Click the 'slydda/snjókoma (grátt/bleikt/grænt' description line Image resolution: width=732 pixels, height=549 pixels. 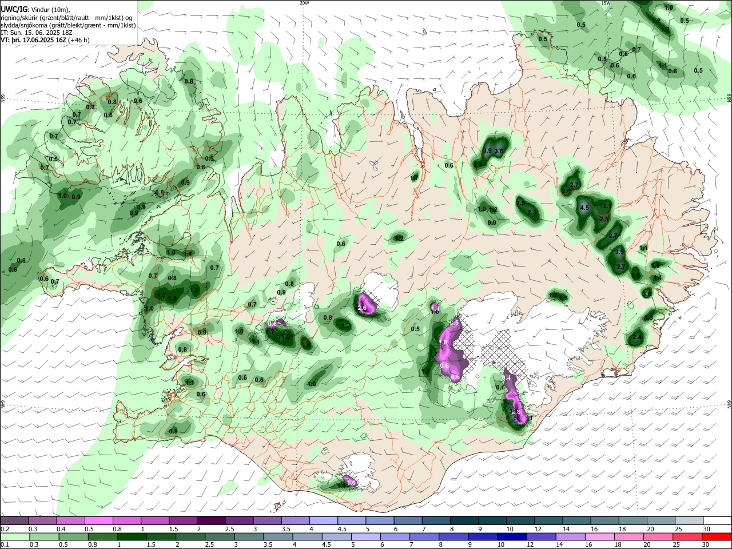tap(68, 25)
